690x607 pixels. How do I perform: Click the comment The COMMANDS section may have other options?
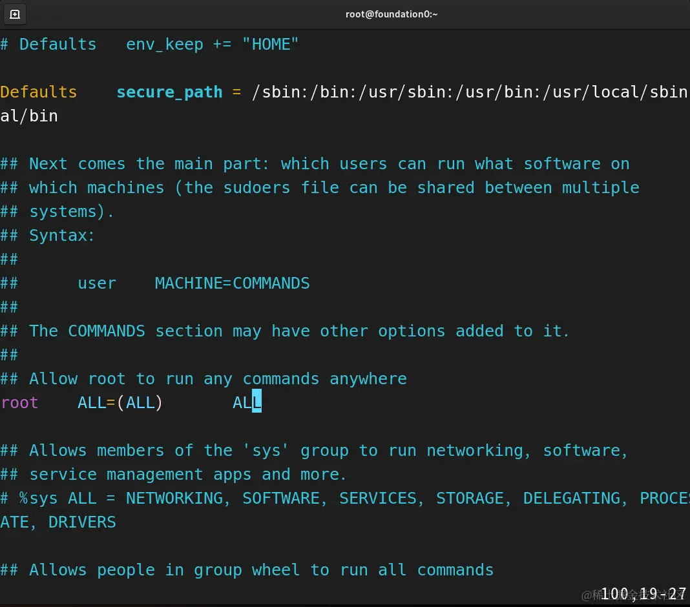[x=285, y=331]
